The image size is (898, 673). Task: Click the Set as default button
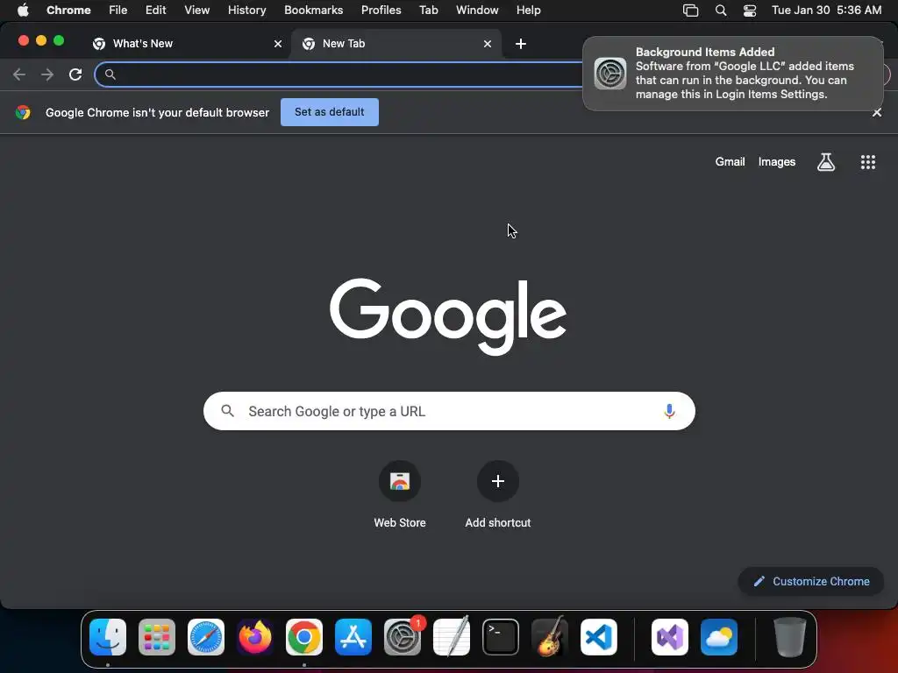(330, 112)
